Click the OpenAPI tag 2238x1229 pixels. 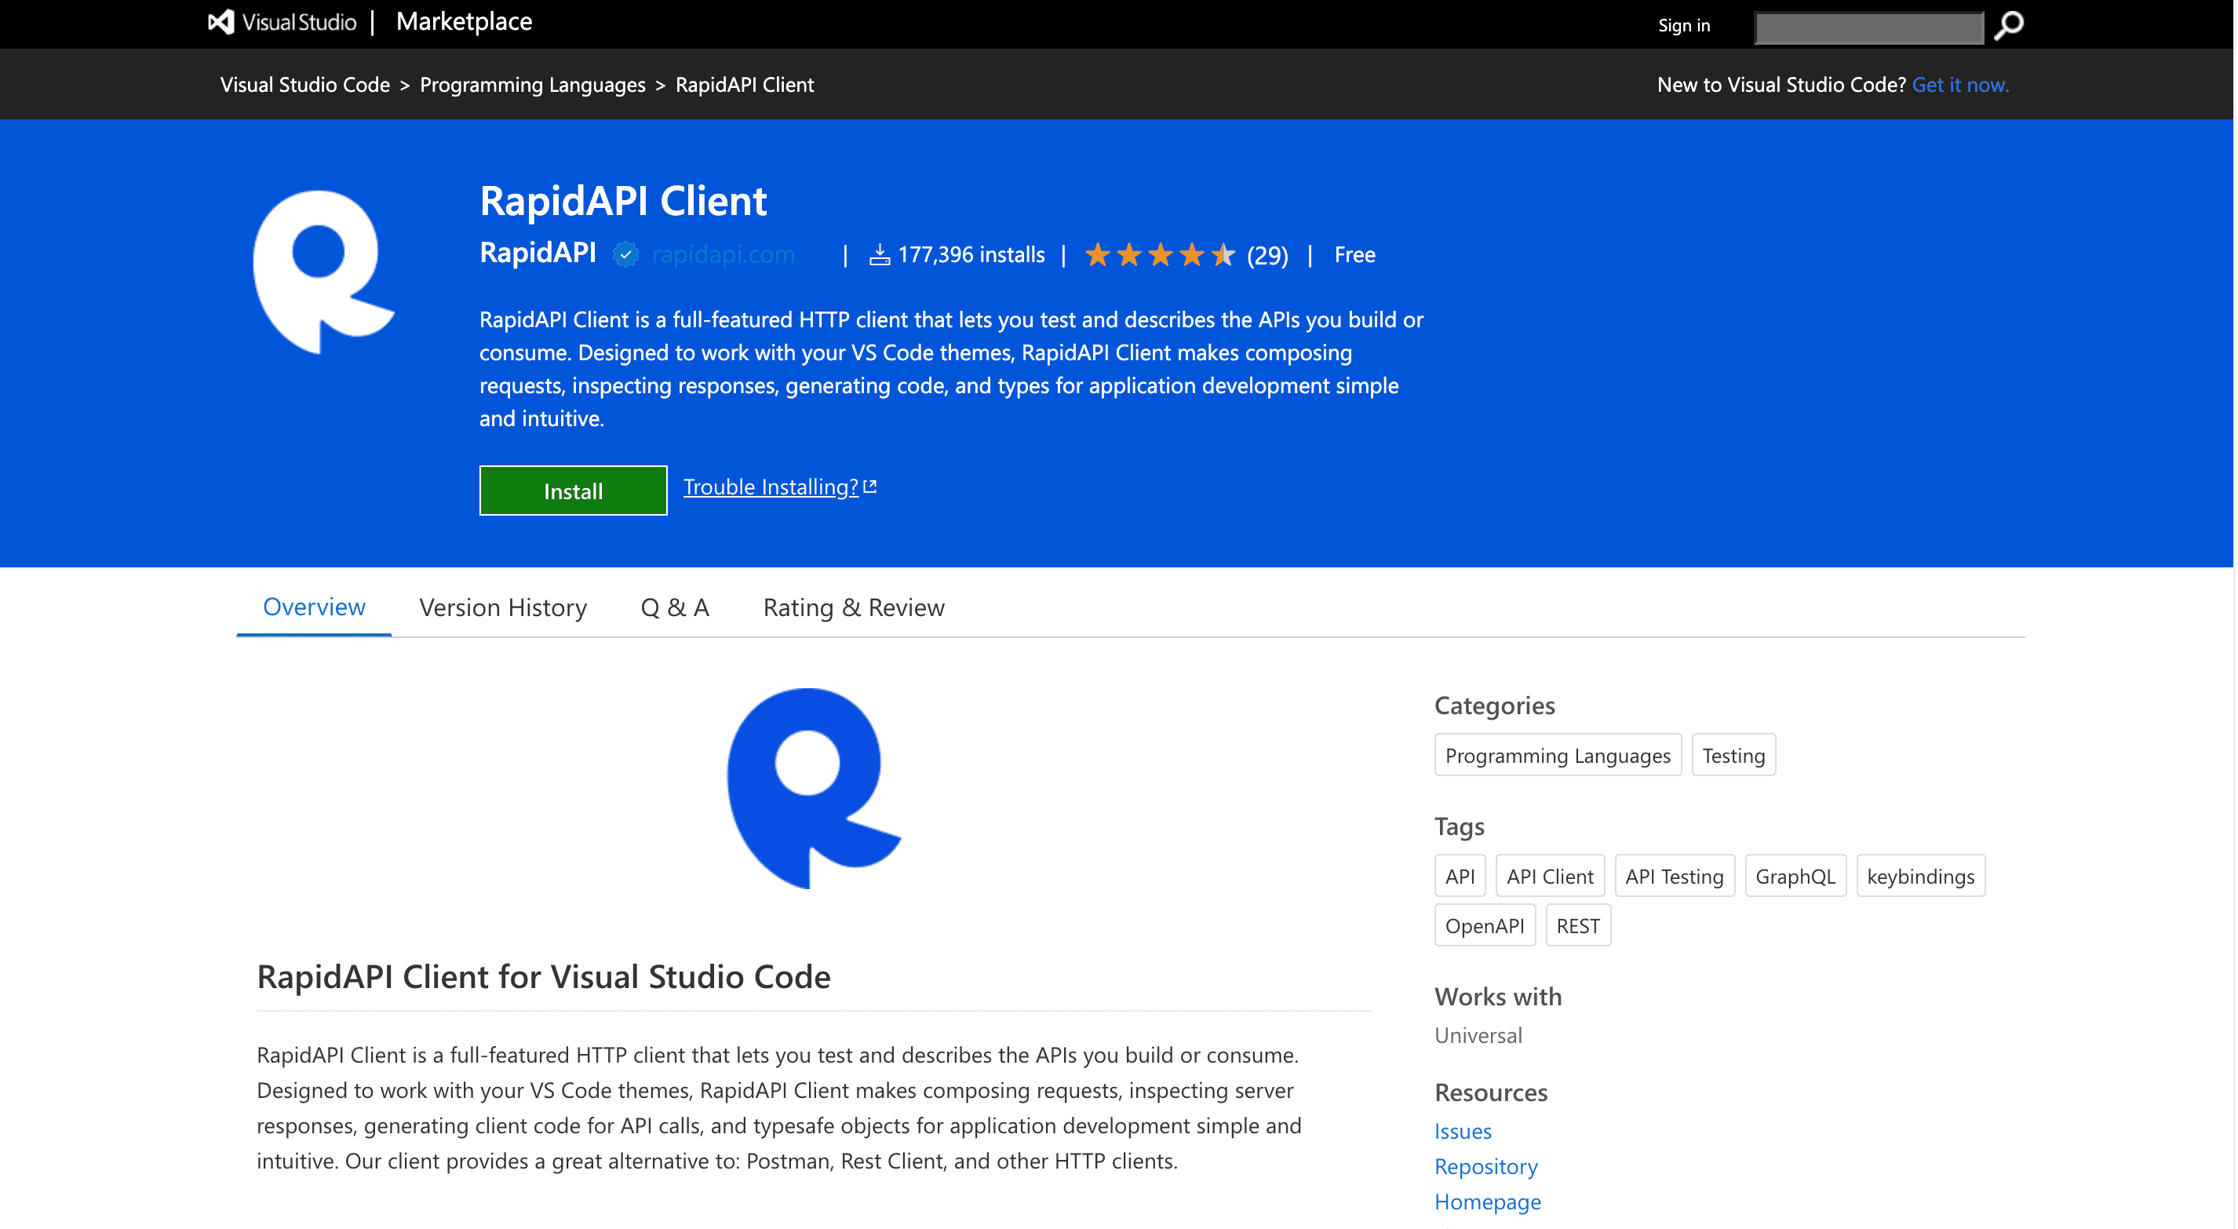pyautogui.click(x=1485, y=924)
